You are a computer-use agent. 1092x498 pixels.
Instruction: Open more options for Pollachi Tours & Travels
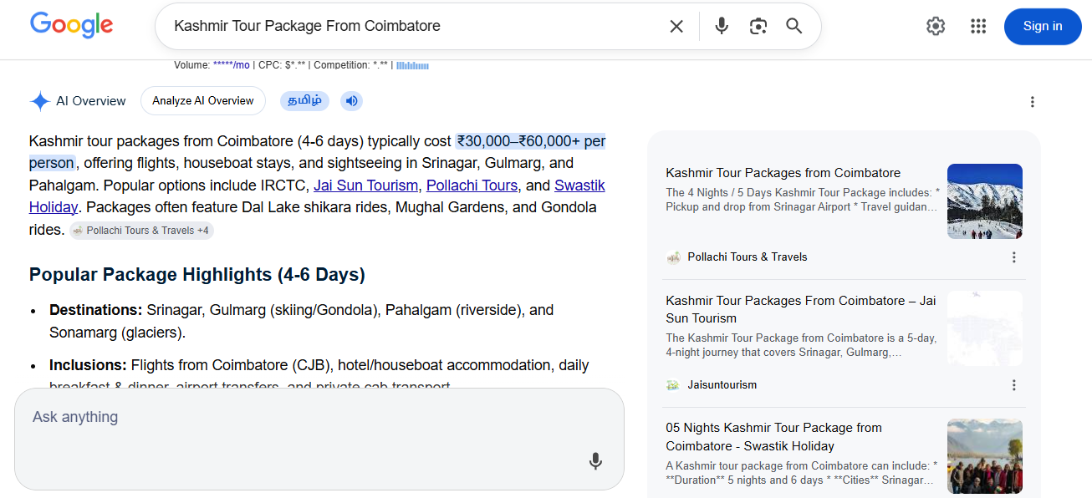(x=1013, y=257)
